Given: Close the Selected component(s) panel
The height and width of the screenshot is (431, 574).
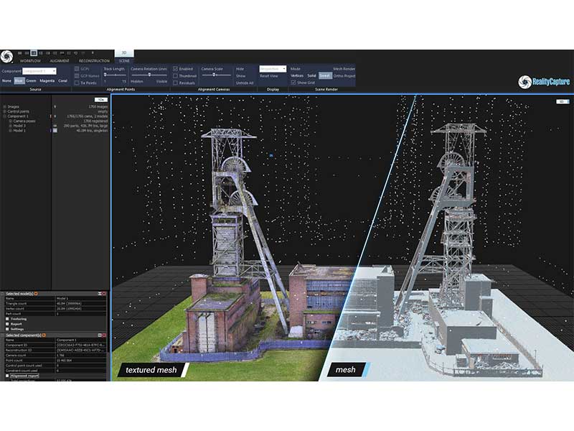Looking at the screenshot, I should coord(104,335).
